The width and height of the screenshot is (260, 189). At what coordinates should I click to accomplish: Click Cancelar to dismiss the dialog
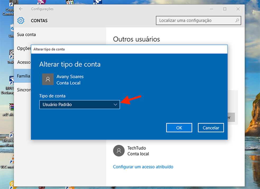click(x=211, y=127)
